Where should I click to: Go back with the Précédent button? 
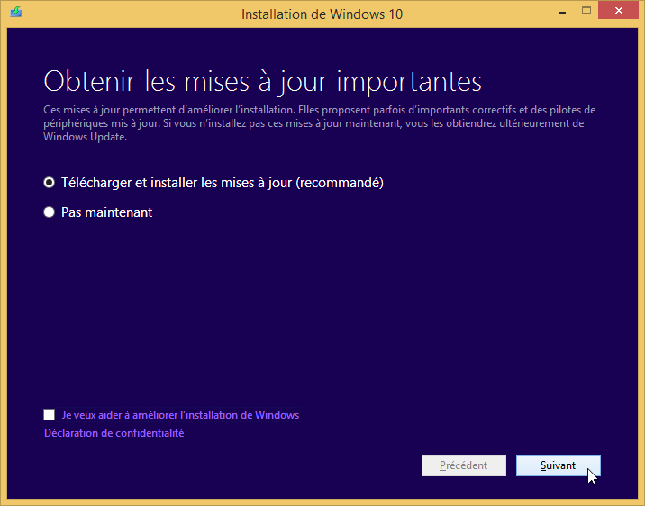click(464, 465)
